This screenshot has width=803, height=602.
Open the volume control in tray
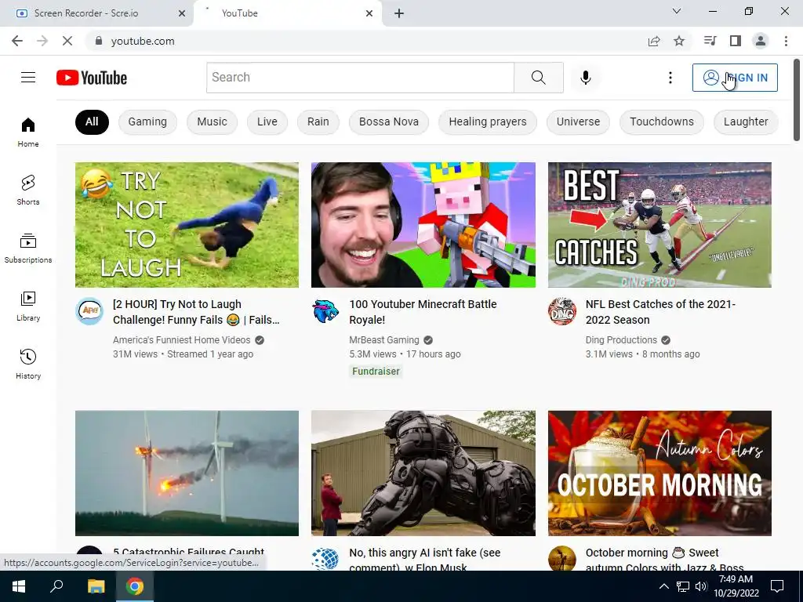click(x=701, y=586)
